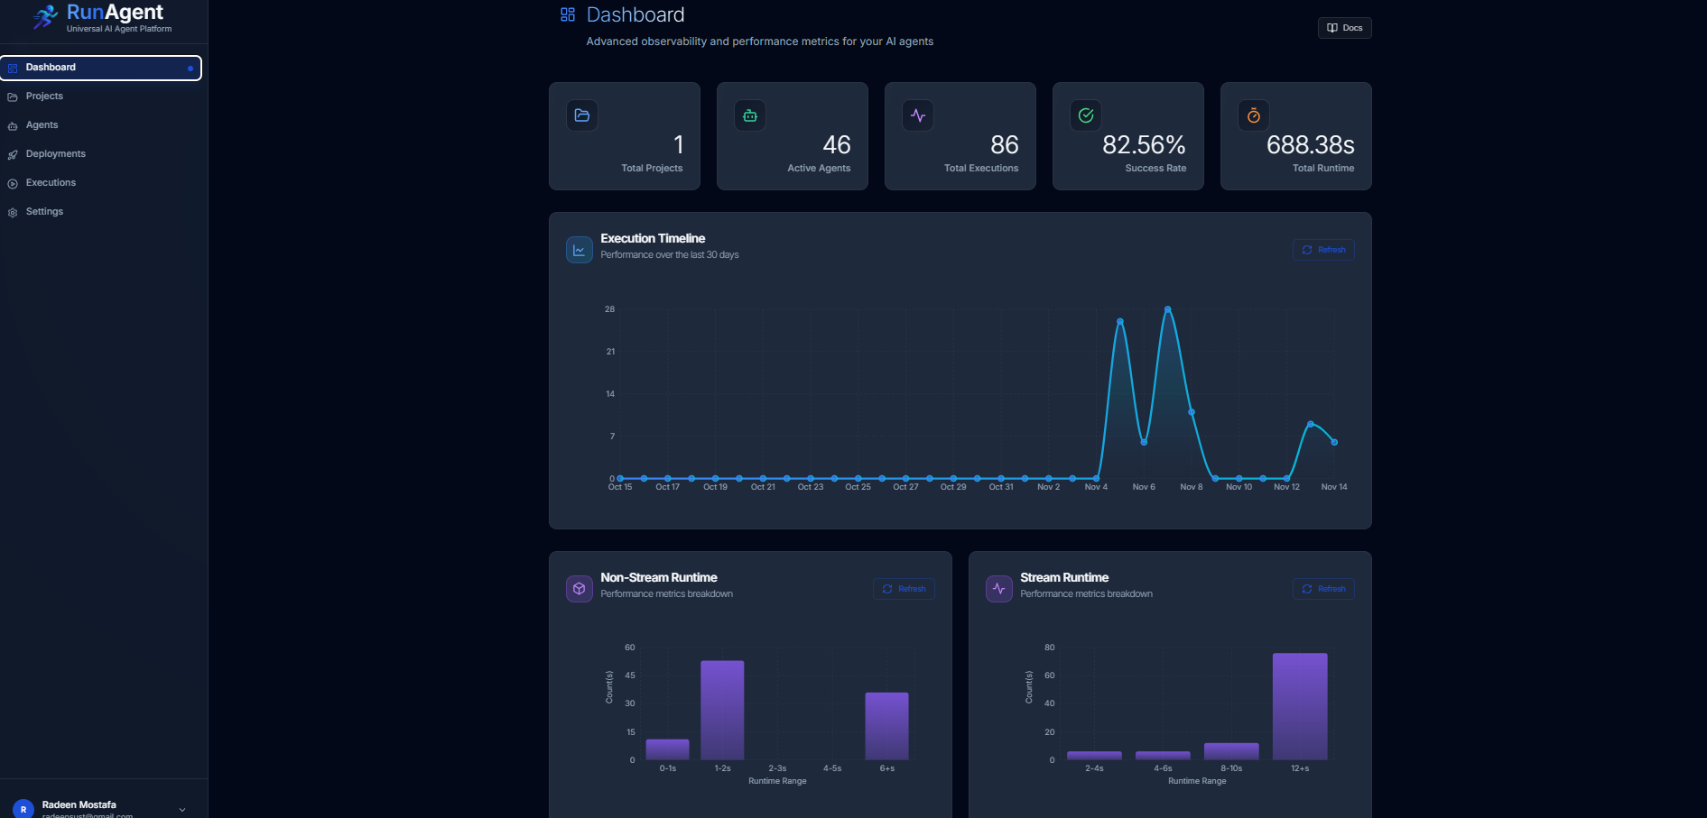
Task: Click the checkmark icon on Success Rate card
Action: [1085, 115]
